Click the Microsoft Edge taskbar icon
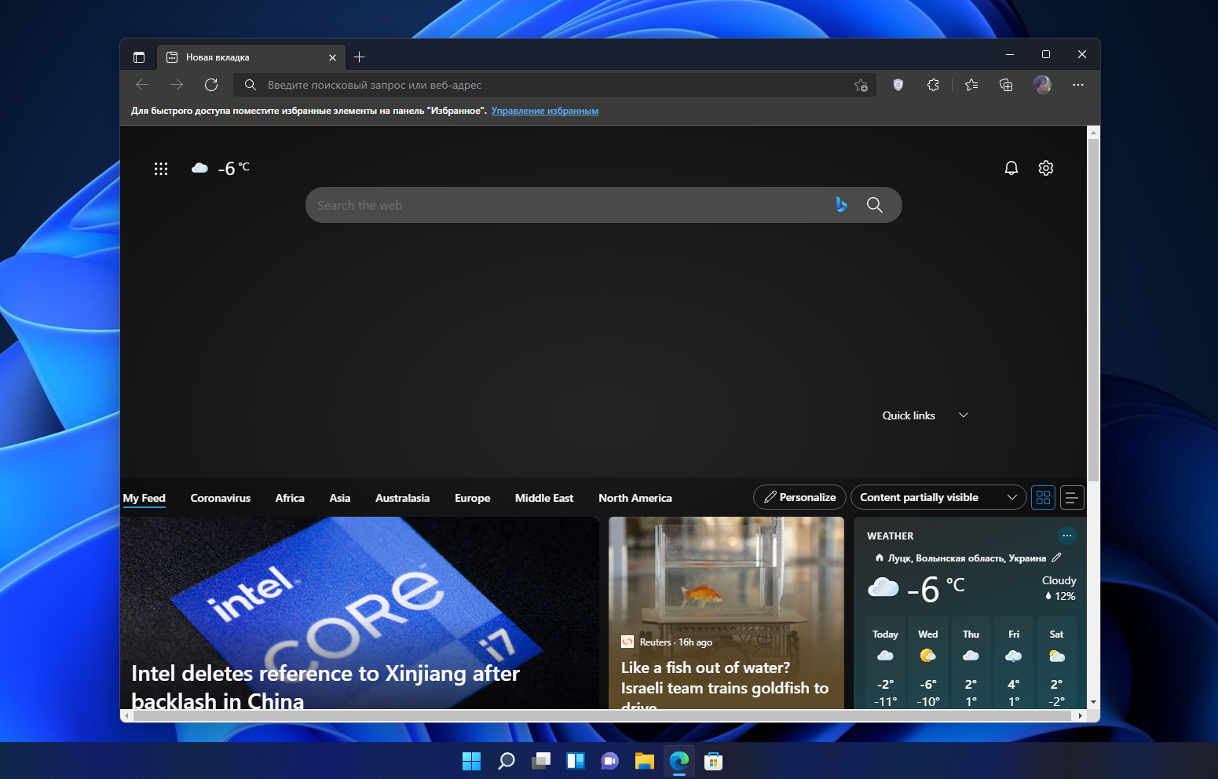 [679, 761]
